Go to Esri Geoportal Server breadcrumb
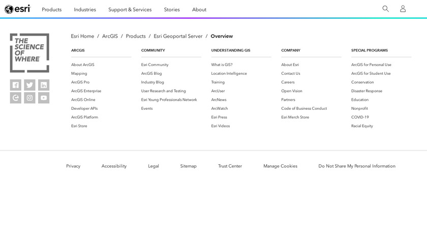This screenshot has height=240, width=427. point(178,36)
